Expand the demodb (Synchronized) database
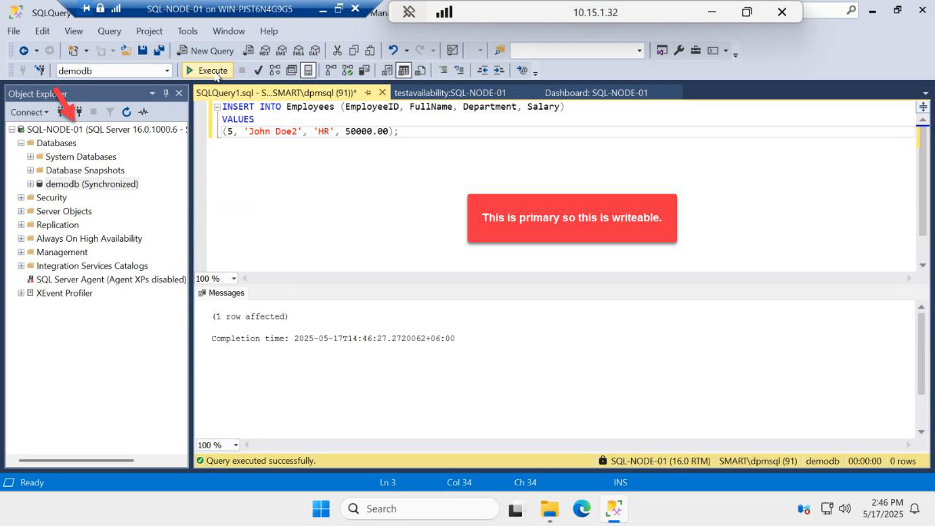Viewport: 935px width, 526px height. pos(30,183)
